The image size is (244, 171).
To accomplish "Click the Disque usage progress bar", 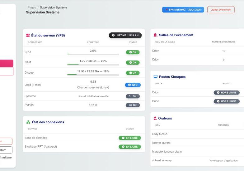I will pos(93,75).
